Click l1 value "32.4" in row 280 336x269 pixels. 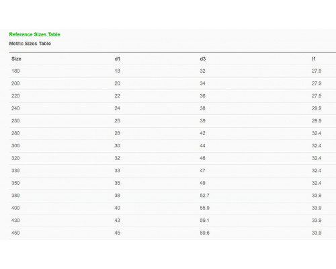click(317, 133)
